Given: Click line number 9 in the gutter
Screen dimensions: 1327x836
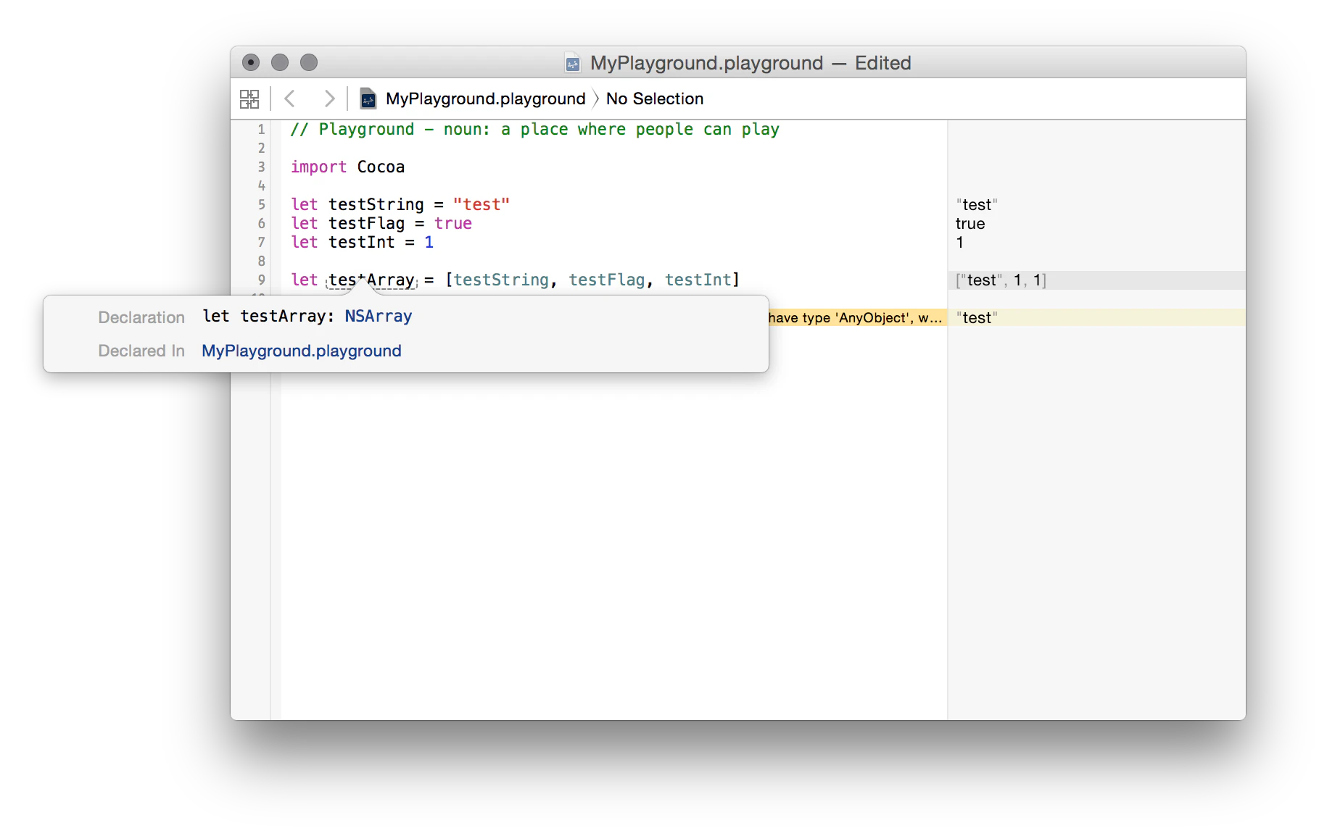Looking at the screenshot, I should (x=262, y=280).
